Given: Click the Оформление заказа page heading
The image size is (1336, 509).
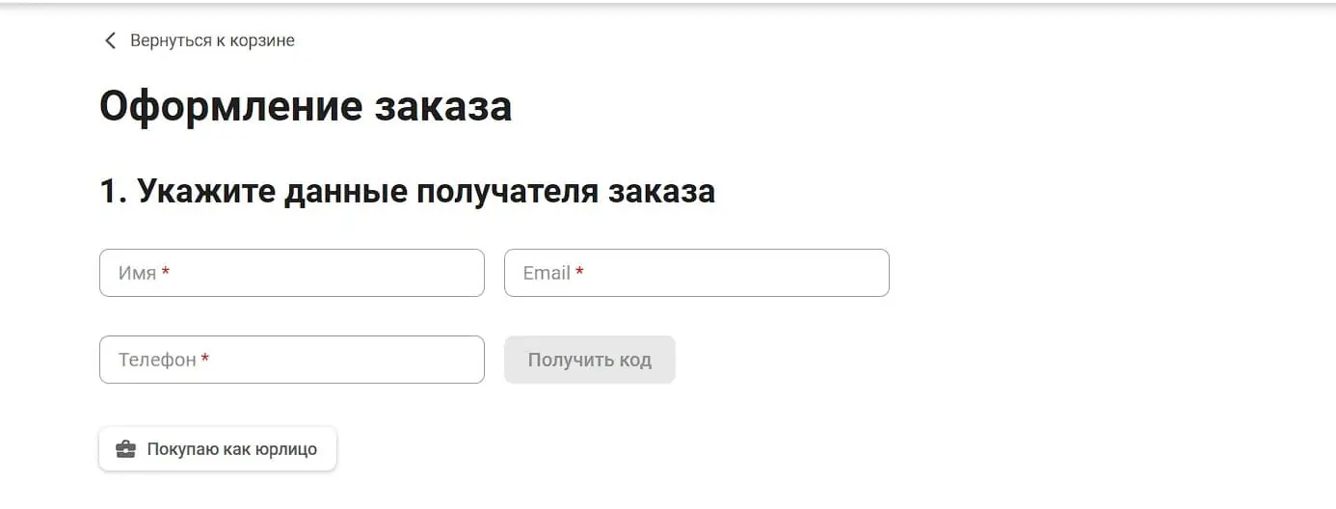Looking at the screenshot, I should pyautogui.click(x=306, y=106).
